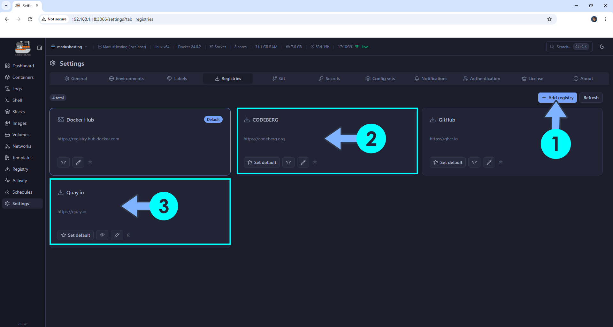Test connection for Quay.io registry
The width and height of the screenshot is (613, 327).
(102, 235)
